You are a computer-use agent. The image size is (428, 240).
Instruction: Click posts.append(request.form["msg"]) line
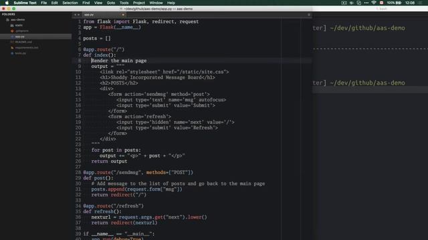[136, 189]
